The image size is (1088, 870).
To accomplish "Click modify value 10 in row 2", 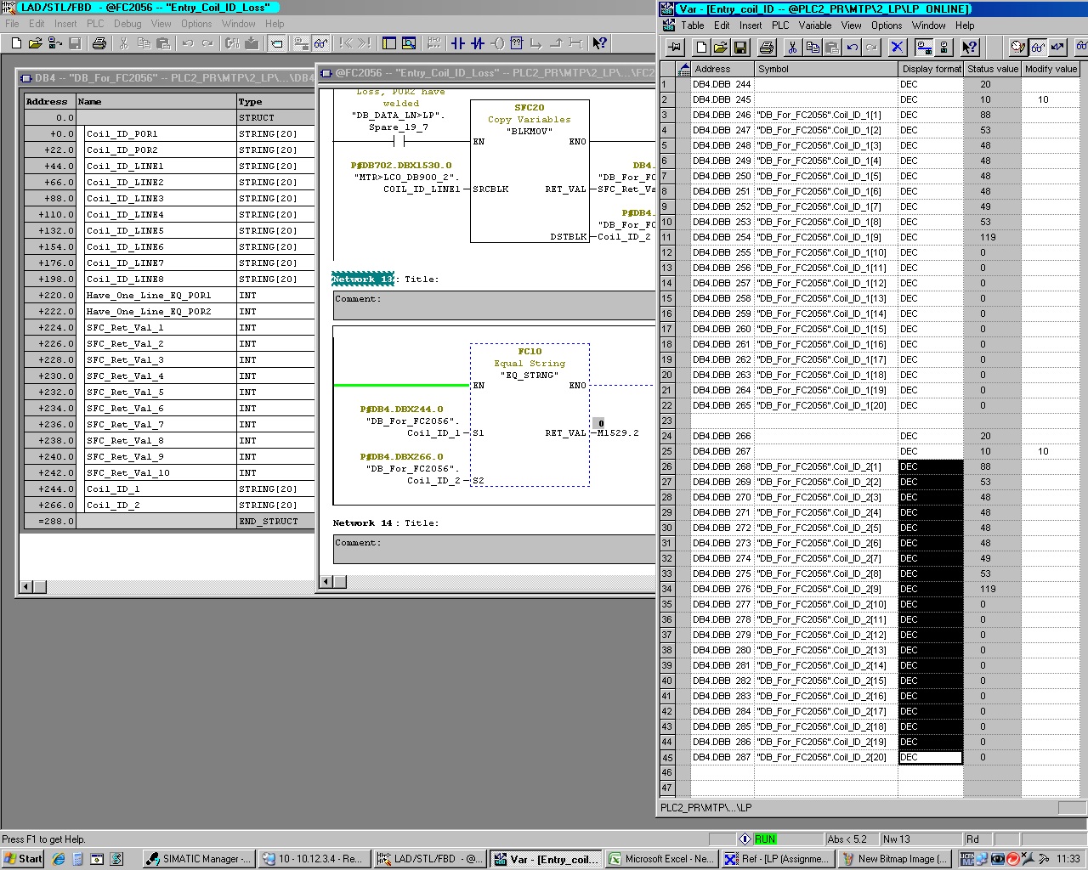I will tap(1051, 99).
